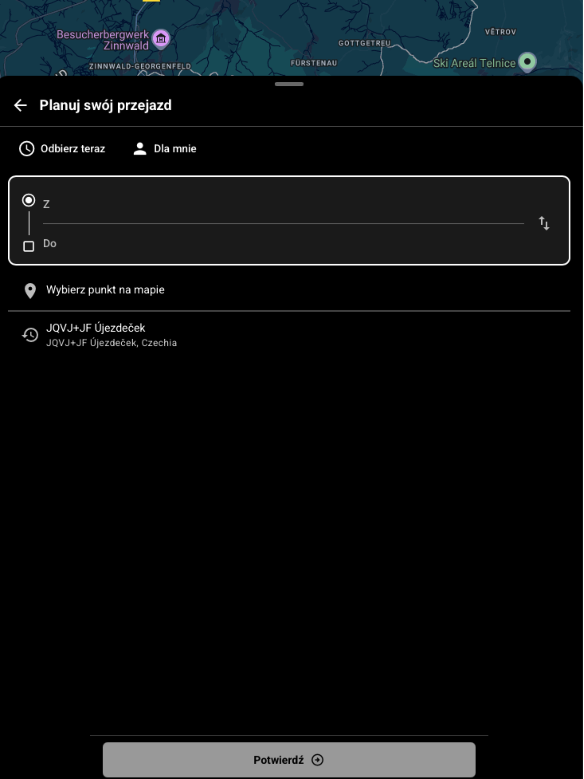Open Besucherbergwerk Zinnwald museum marker
This screenshot has height=779, width=584.
[x=161, y=39]
